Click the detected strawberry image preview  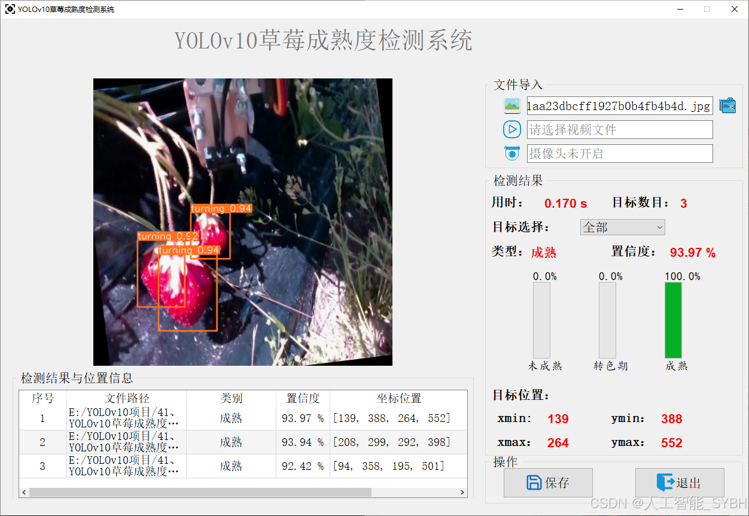pyautogui.click(x=243, y=222)
